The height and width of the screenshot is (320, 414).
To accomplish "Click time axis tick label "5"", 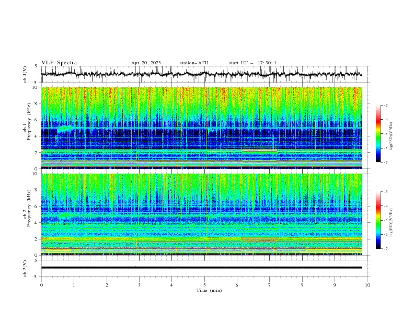I will click(x=204, y=285).
